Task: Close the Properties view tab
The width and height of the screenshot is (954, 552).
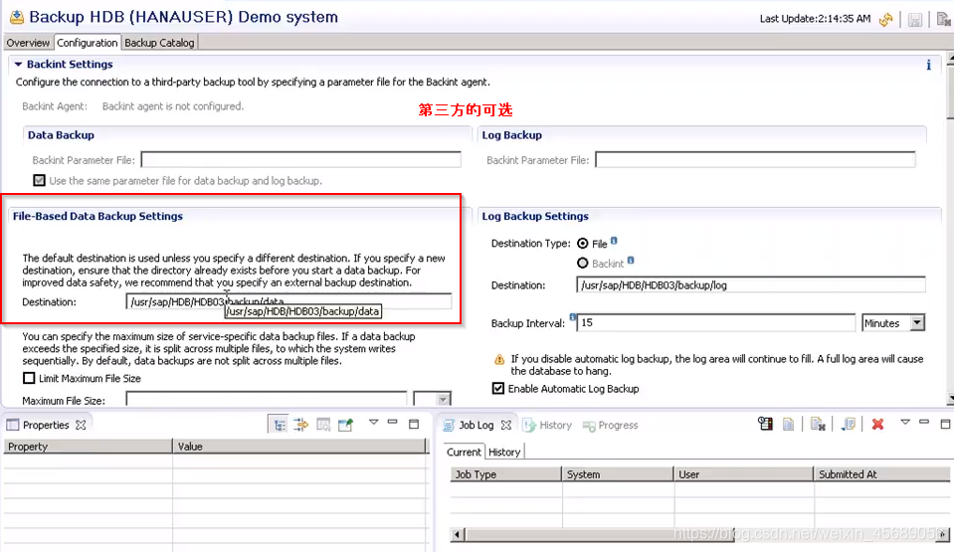Action: point(81,425)
